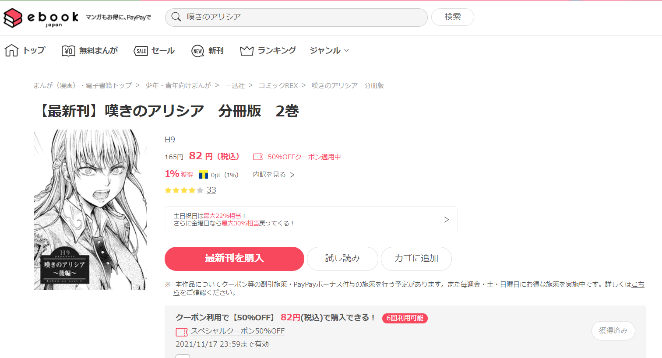The height and width of the screenshot is (358, 662).
Task: Click the 最新刊を購入 purchase button
Action: coord(234,259)
